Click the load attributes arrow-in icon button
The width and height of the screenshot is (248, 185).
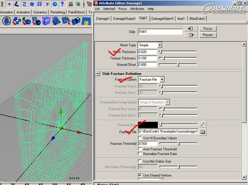tap(191, 29)
